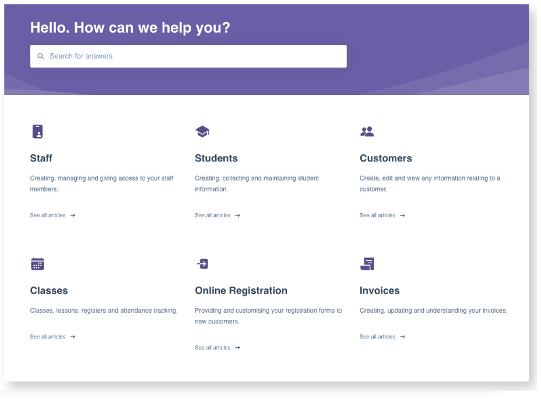
Task: Open See all articles under Online Registration
Action: [212, 347]
